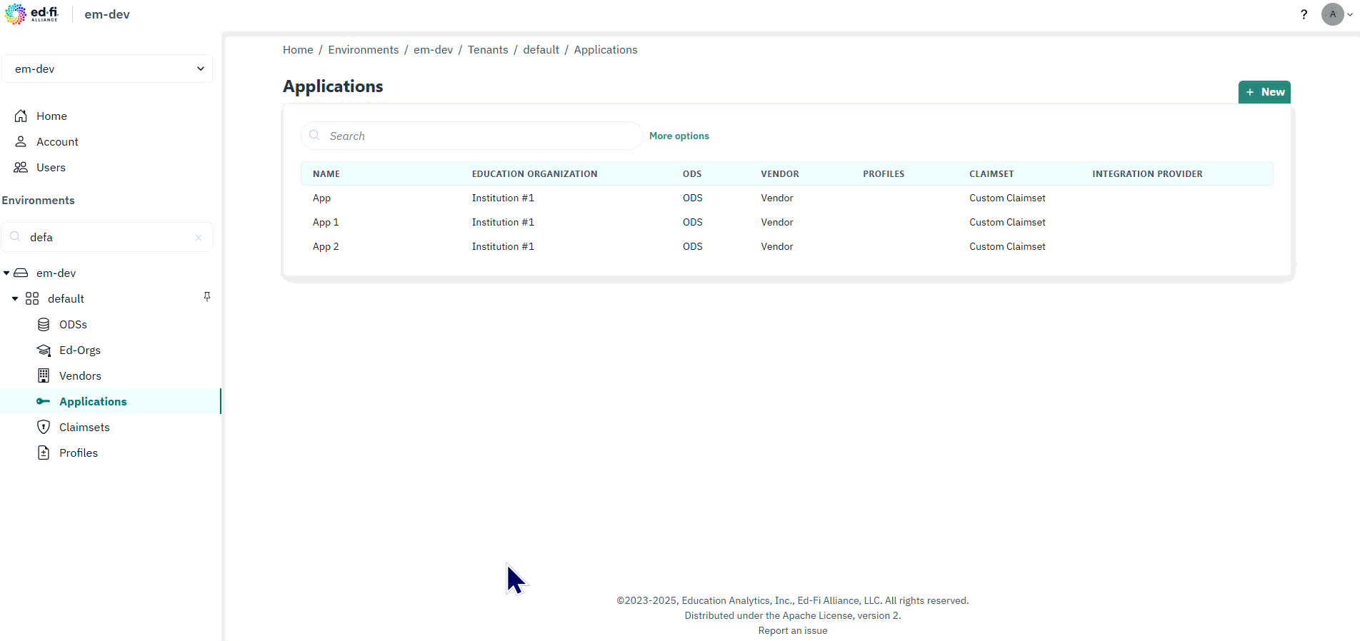The width and height of the screenshot is (1360, 641).
Task: Open the em-dev environment dropdown
Action: tap(107, 69)
